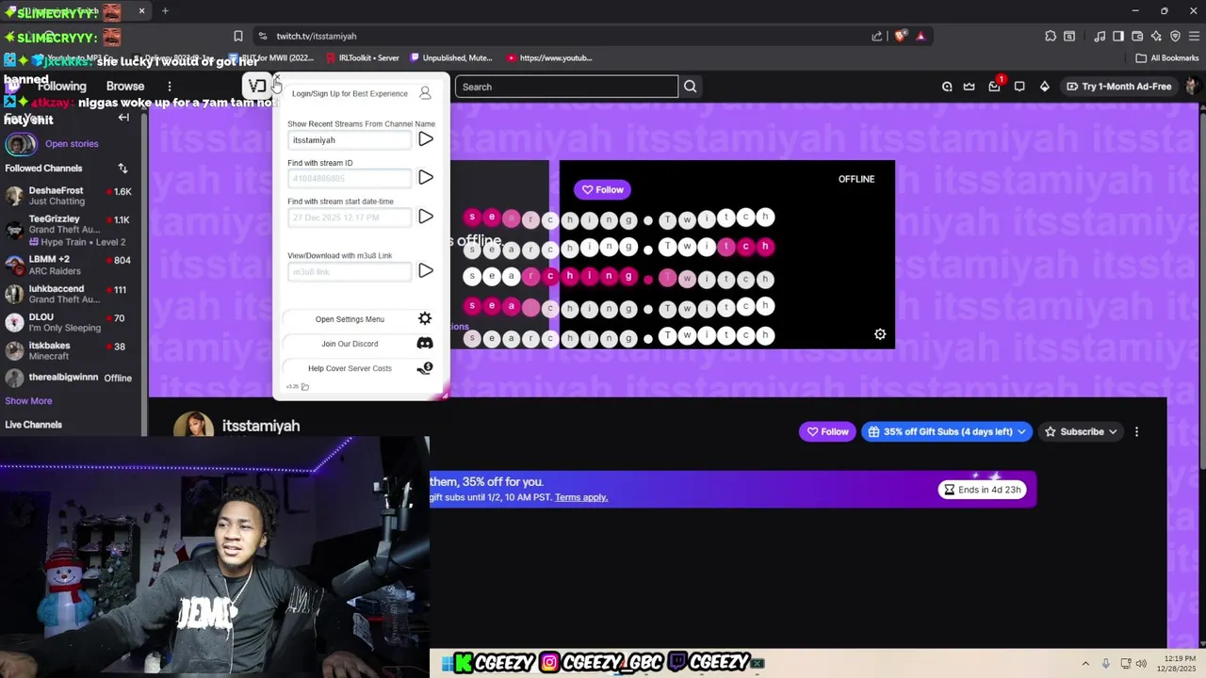The height and width of the screenshot is (678, 1206).
Task: Open browser hamburger main menu
Action: coord(1192,36)
